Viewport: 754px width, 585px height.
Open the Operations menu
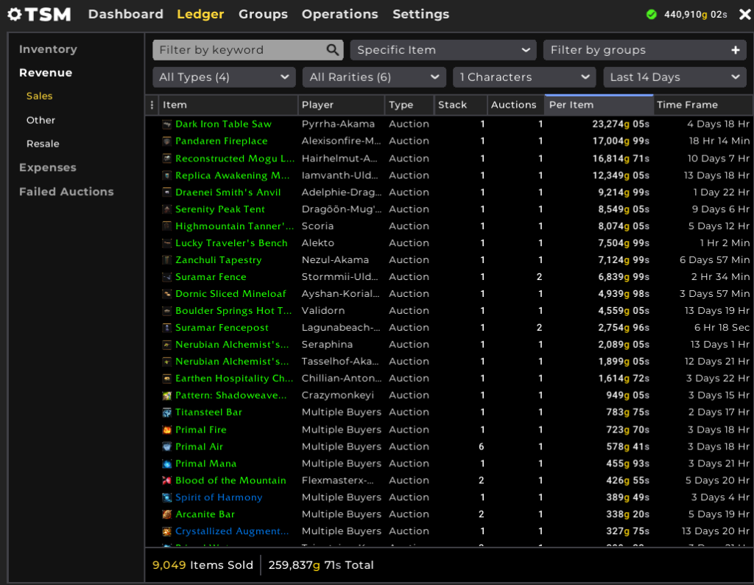click(339, 14)
